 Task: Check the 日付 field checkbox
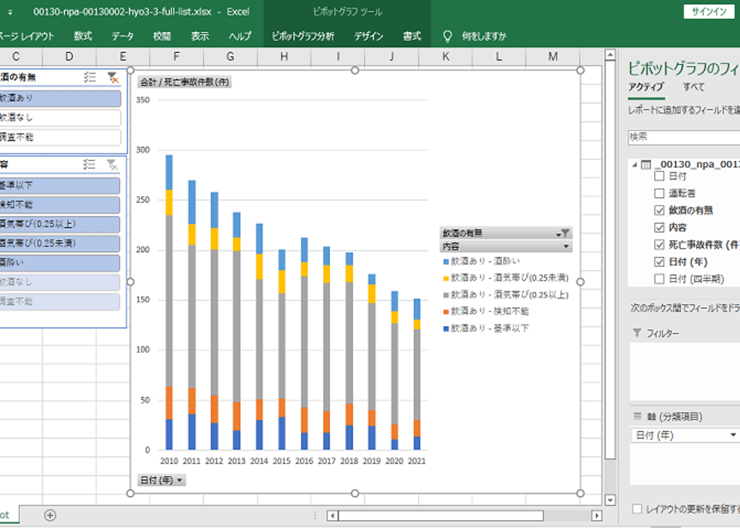(659, 176)
